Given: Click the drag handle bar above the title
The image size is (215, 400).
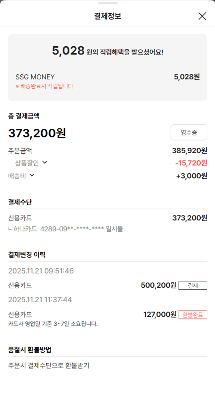Looking at the screenshot, I should 107,3.
